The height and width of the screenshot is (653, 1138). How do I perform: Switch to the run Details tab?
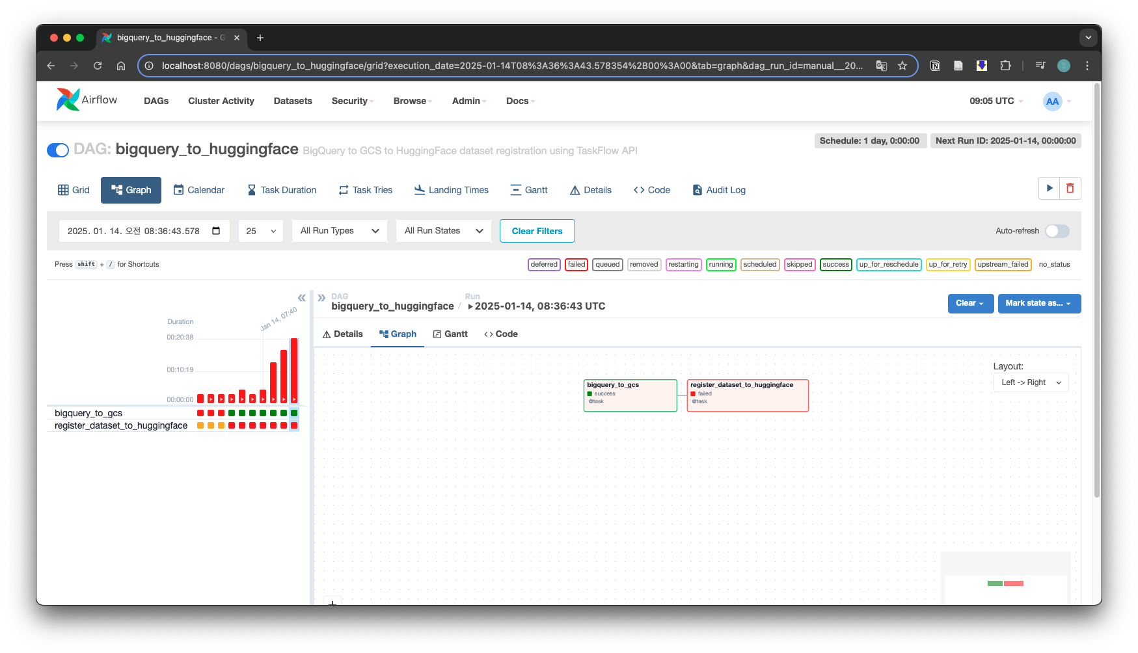point(343,334)
